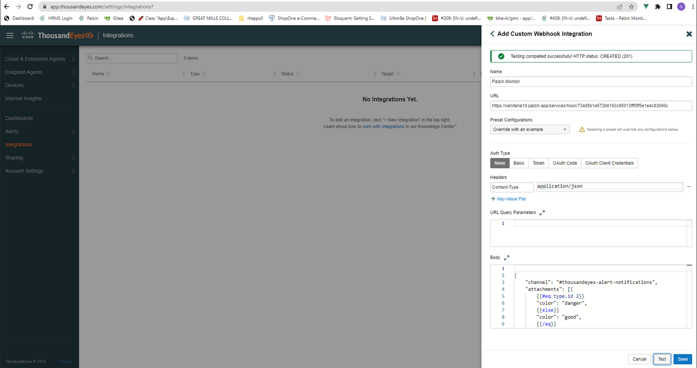Select the Basic auth type
This screenshot has width=697, height=368.
(519, 163)
